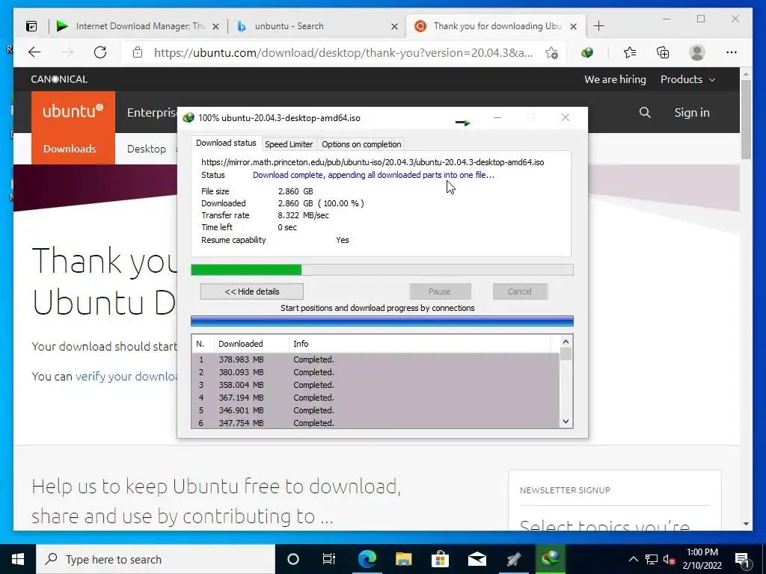Close the Thank you for downloading tab

(574, 26)
